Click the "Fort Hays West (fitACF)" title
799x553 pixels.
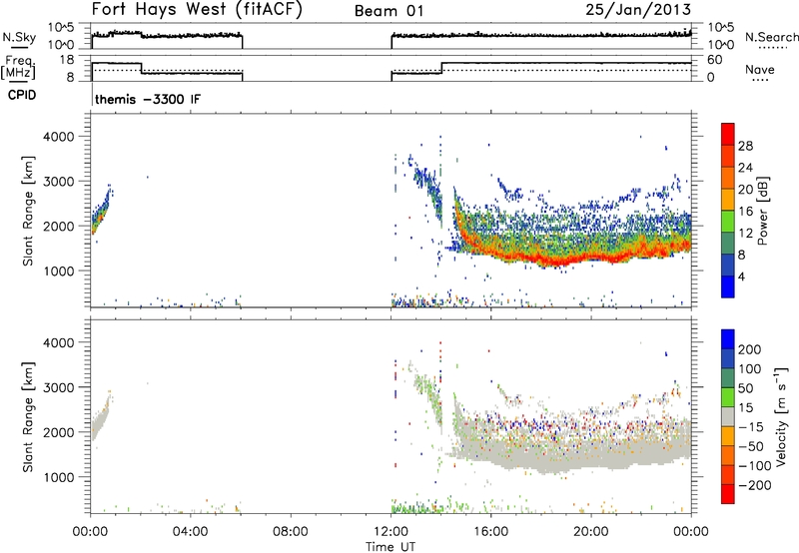click(197, 10)
